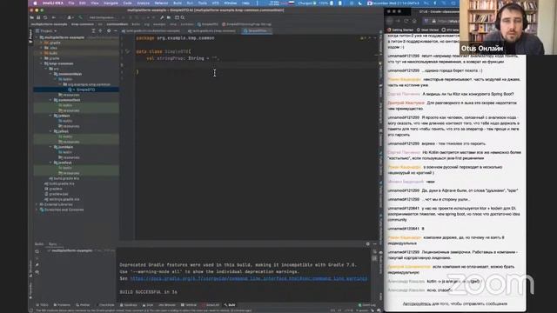Collapse the kmp-common module node
557x313 pixels.
tap(42, 63)
